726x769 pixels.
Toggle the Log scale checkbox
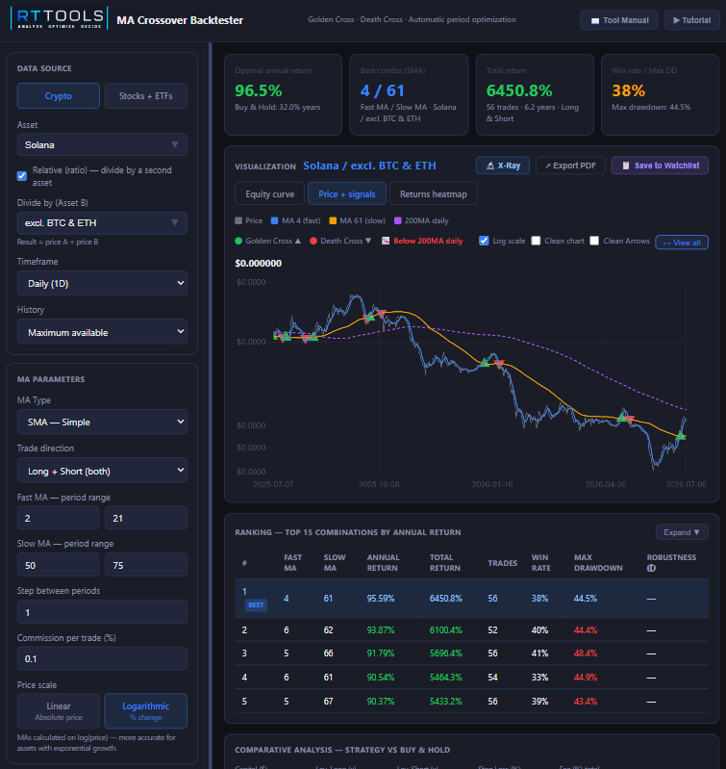tap(484, 241)
